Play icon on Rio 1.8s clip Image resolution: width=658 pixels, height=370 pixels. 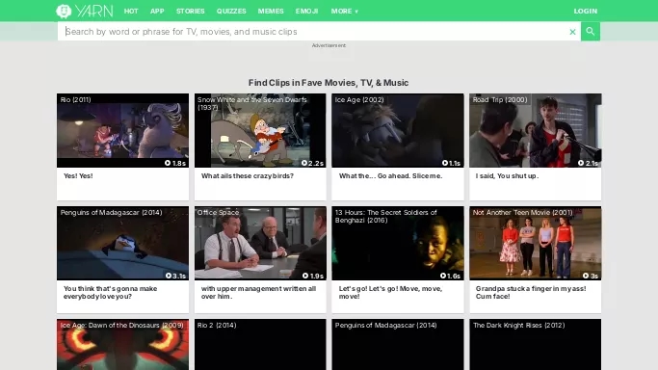(x=168, y=163)
